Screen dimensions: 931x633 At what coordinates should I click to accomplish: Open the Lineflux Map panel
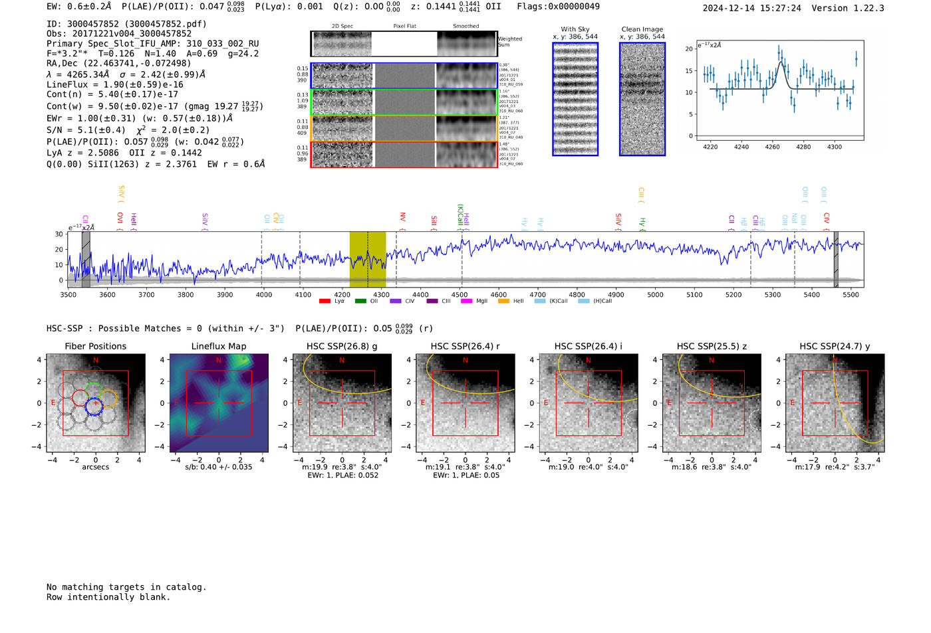click(x=219, y=403)
